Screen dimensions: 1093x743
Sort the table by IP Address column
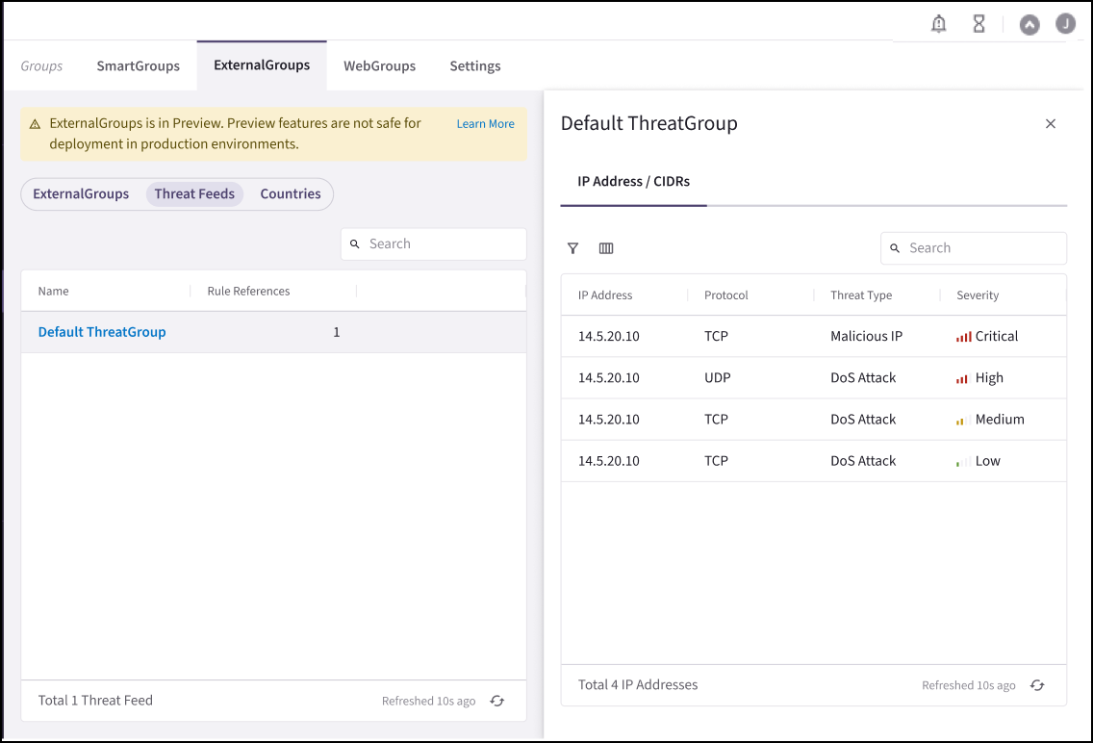click(x=603, y=295)
